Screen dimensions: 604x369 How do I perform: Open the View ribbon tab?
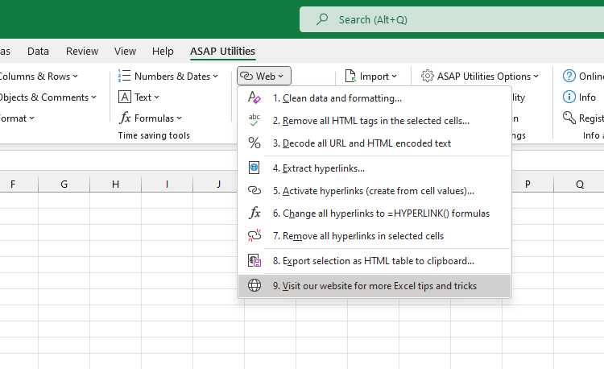pyautogui.click(x=125, y=52)
